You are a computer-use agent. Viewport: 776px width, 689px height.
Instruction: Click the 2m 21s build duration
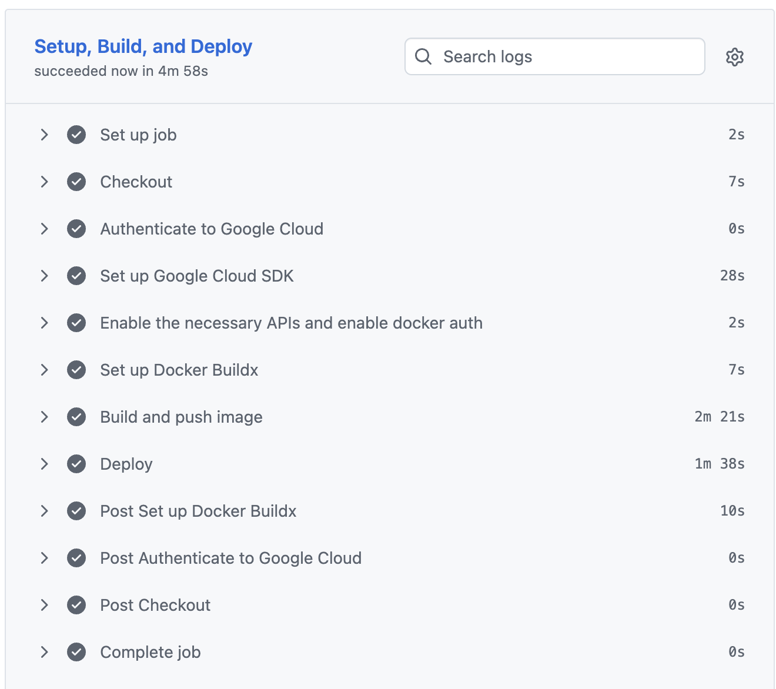tap(719, 417)
